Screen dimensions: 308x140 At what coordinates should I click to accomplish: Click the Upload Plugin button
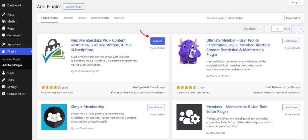[74, 7]
